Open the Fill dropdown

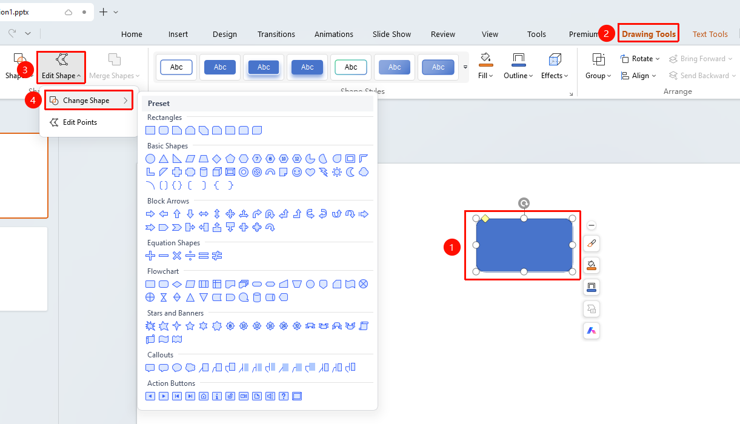[x=485, y=67]
